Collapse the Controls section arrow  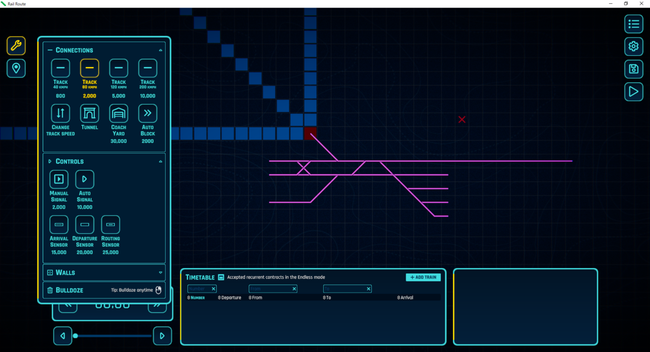tap(160, 161)
